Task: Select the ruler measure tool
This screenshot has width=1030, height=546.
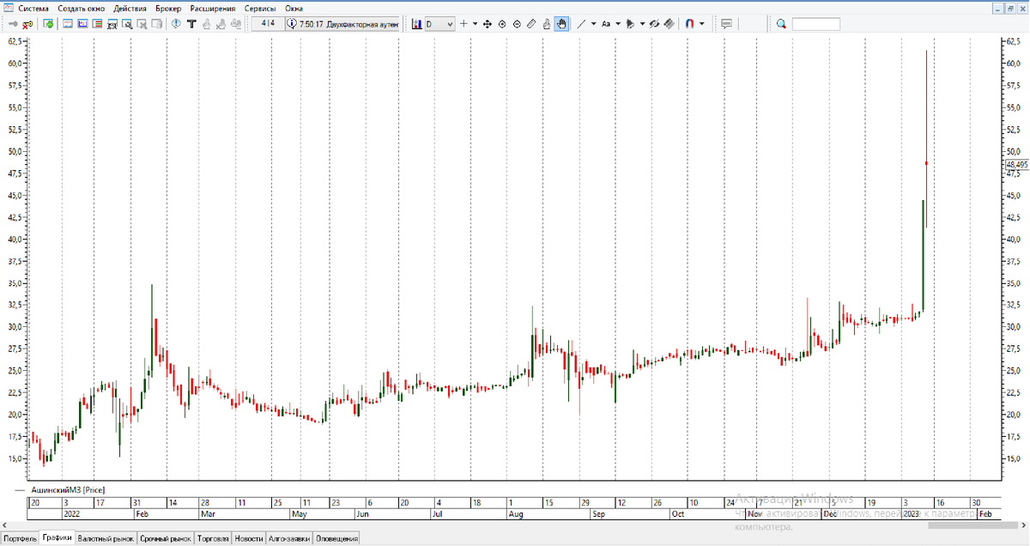Action: [x=531, y=24]
